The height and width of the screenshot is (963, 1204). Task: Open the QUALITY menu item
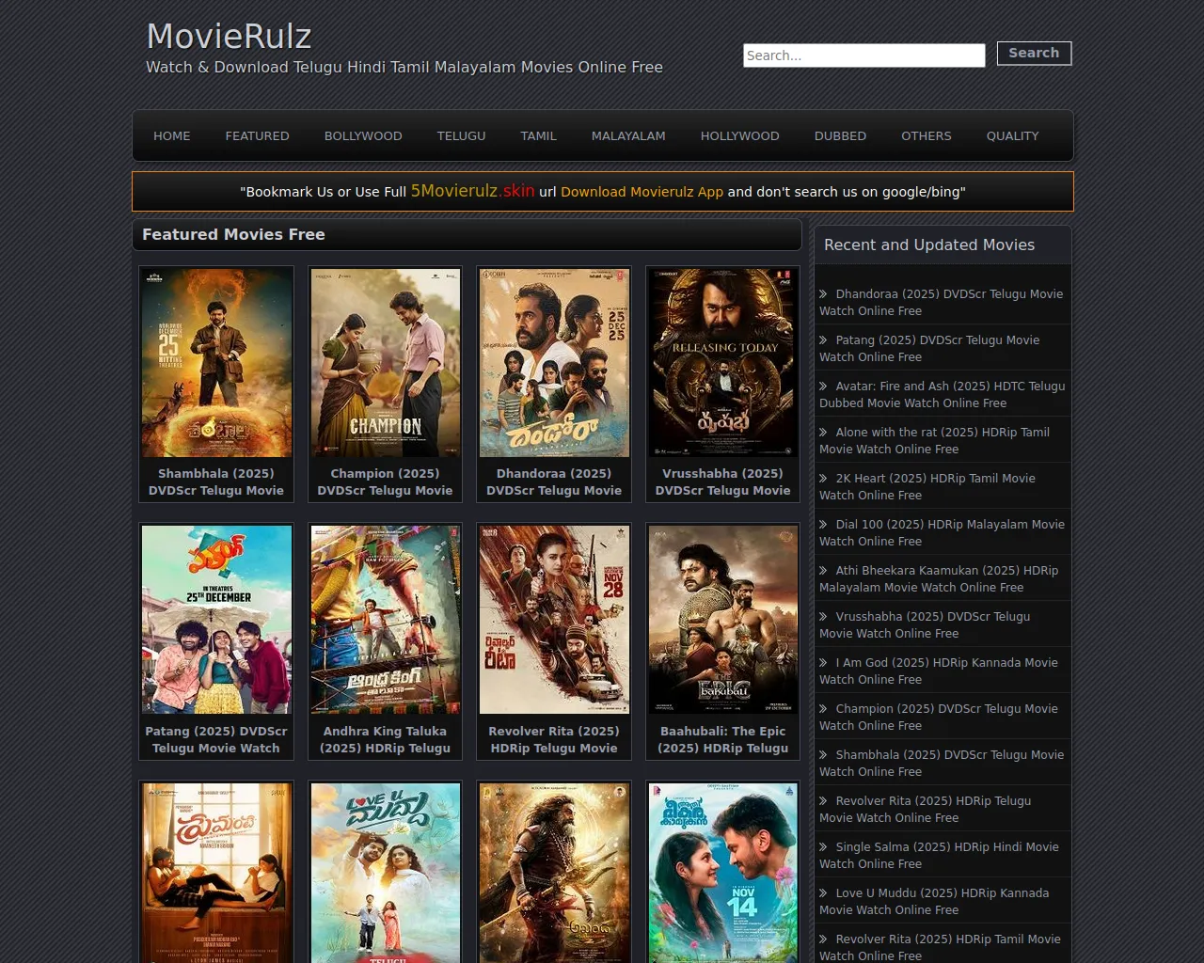pos(1012,136)
